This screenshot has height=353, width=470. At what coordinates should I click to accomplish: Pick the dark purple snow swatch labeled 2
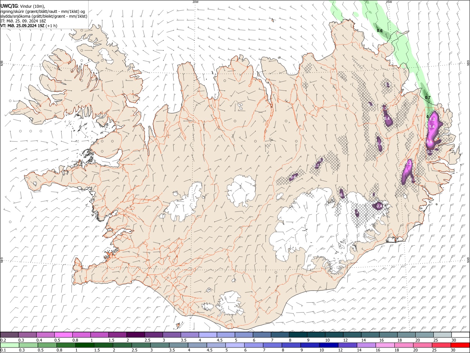click(135, 335)
